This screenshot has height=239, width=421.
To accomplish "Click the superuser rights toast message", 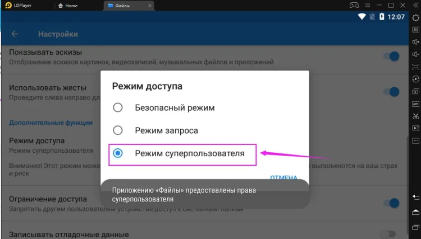I will pos(205,195).
